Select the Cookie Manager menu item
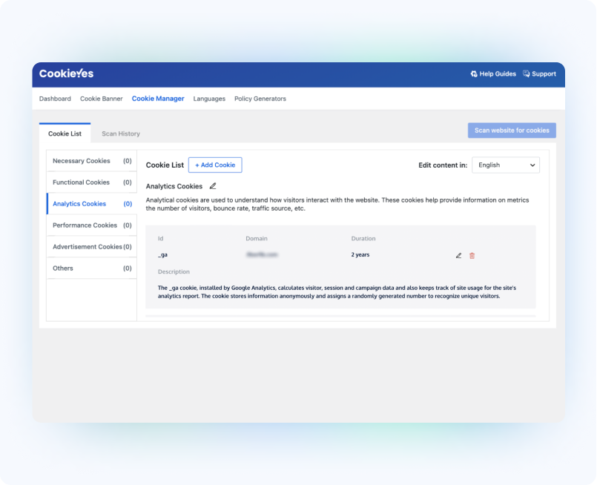Image resolution: width=597 pixels, height=485 pixels. coord(158,99)
